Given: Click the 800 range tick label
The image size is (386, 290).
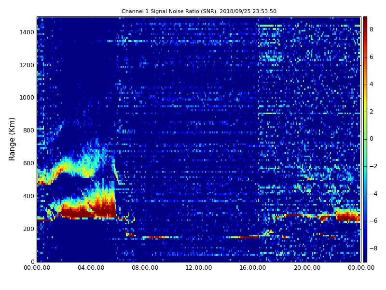Looking at the screenshot, I should (x=28, y=130).
